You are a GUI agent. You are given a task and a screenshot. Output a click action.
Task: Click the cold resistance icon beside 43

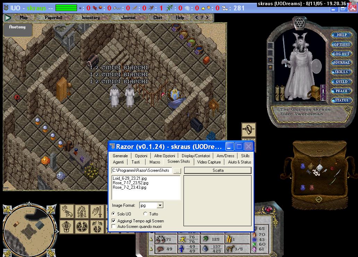(x=254, y=240)
